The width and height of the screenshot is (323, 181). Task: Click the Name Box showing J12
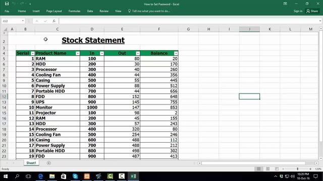pos(11,21)
